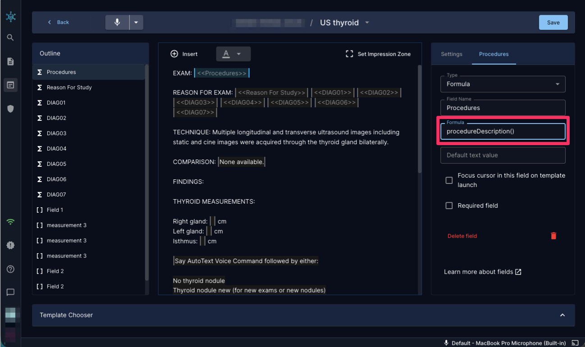
Task: Switch to the Settings tab
Action: tap(451, 54)
